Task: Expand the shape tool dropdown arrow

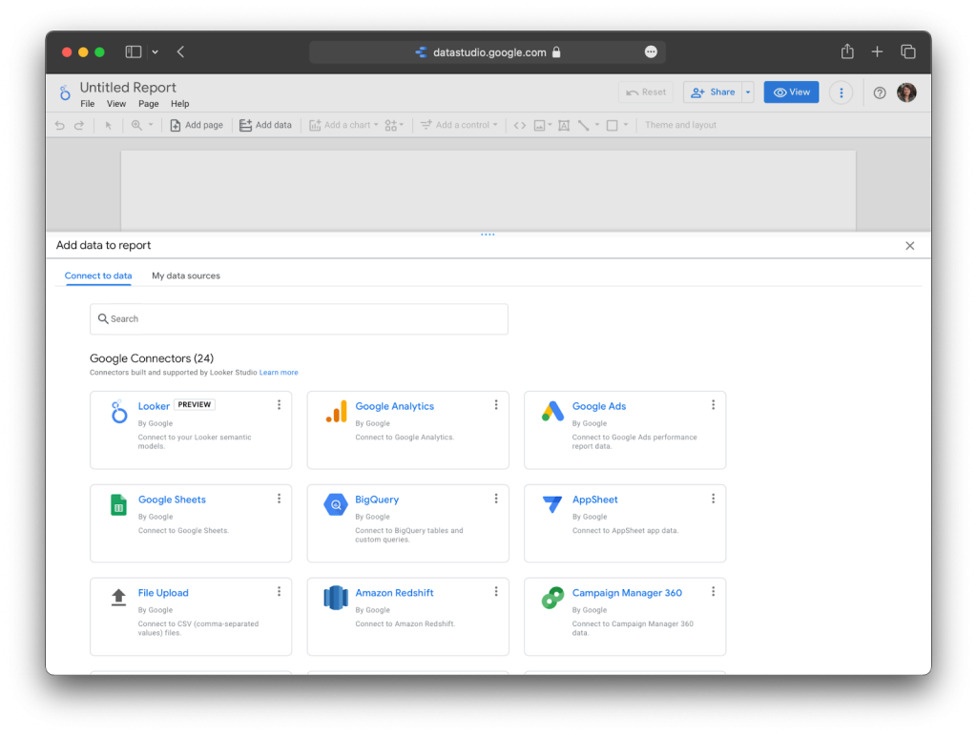Action: (x=626, y=125)
